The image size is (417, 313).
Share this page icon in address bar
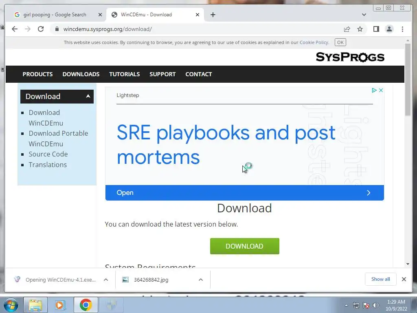(x=347, y=29)
